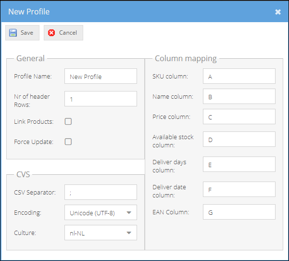289x261 pixels.
Task: Select the CSV Separator text box
Action: [x=101, y=192]
